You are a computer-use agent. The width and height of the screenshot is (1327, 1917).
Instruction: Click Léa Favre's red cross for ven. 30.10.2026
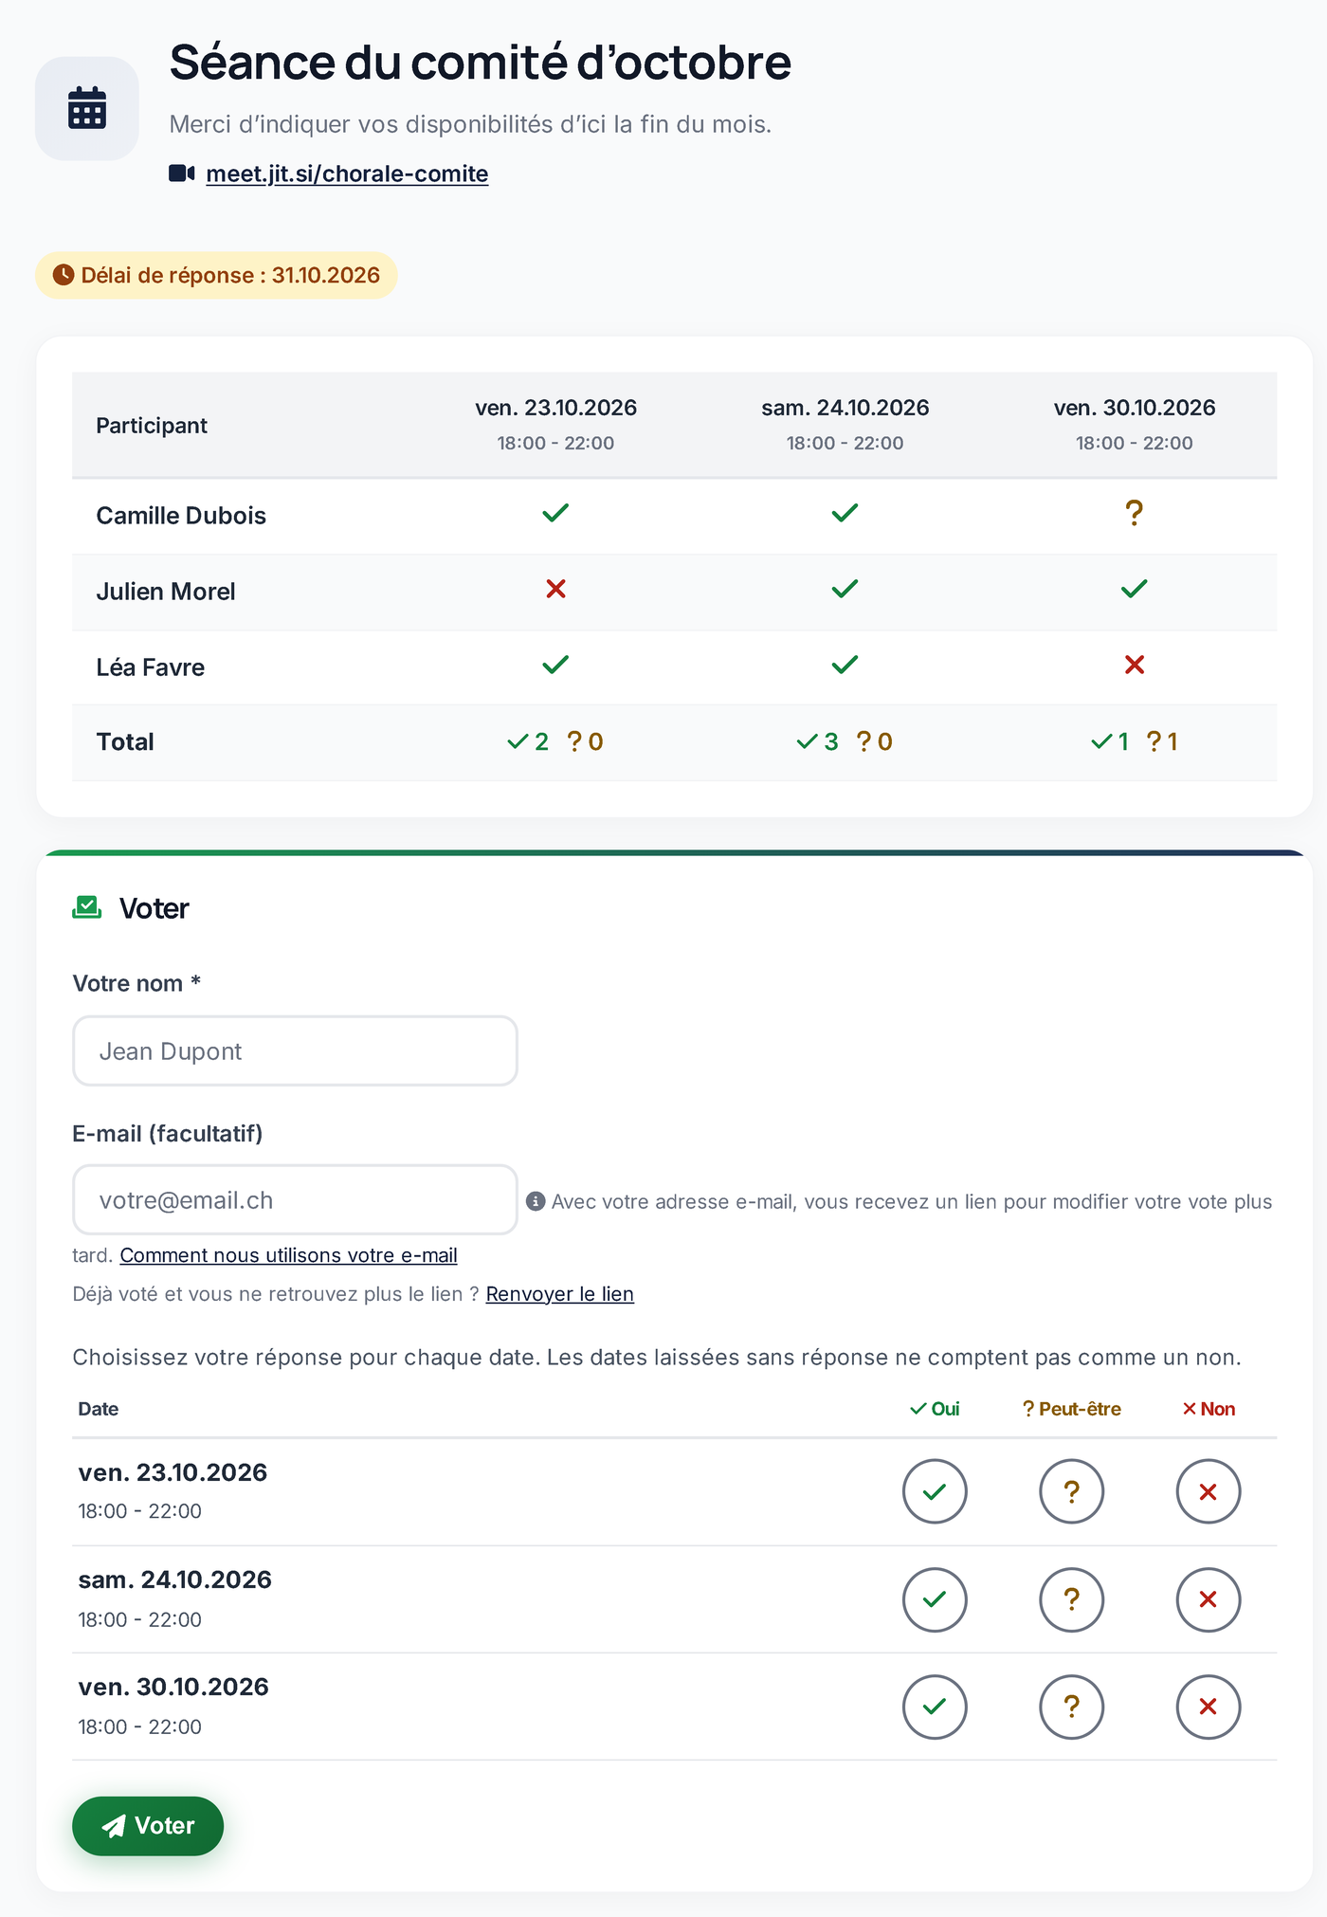tap(1134, 665)
